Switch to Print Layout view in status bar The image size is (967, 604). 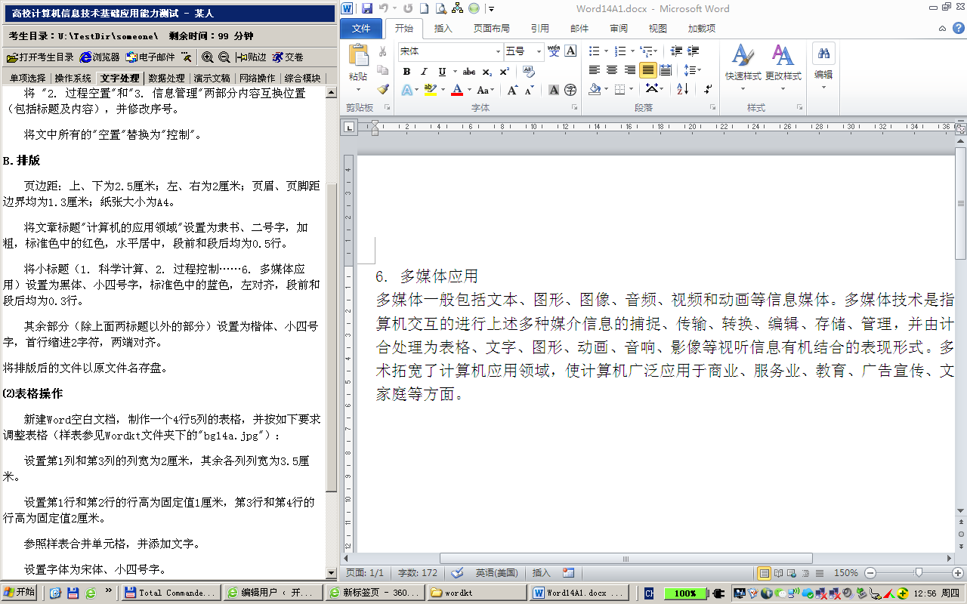click(x=764, y=573)
